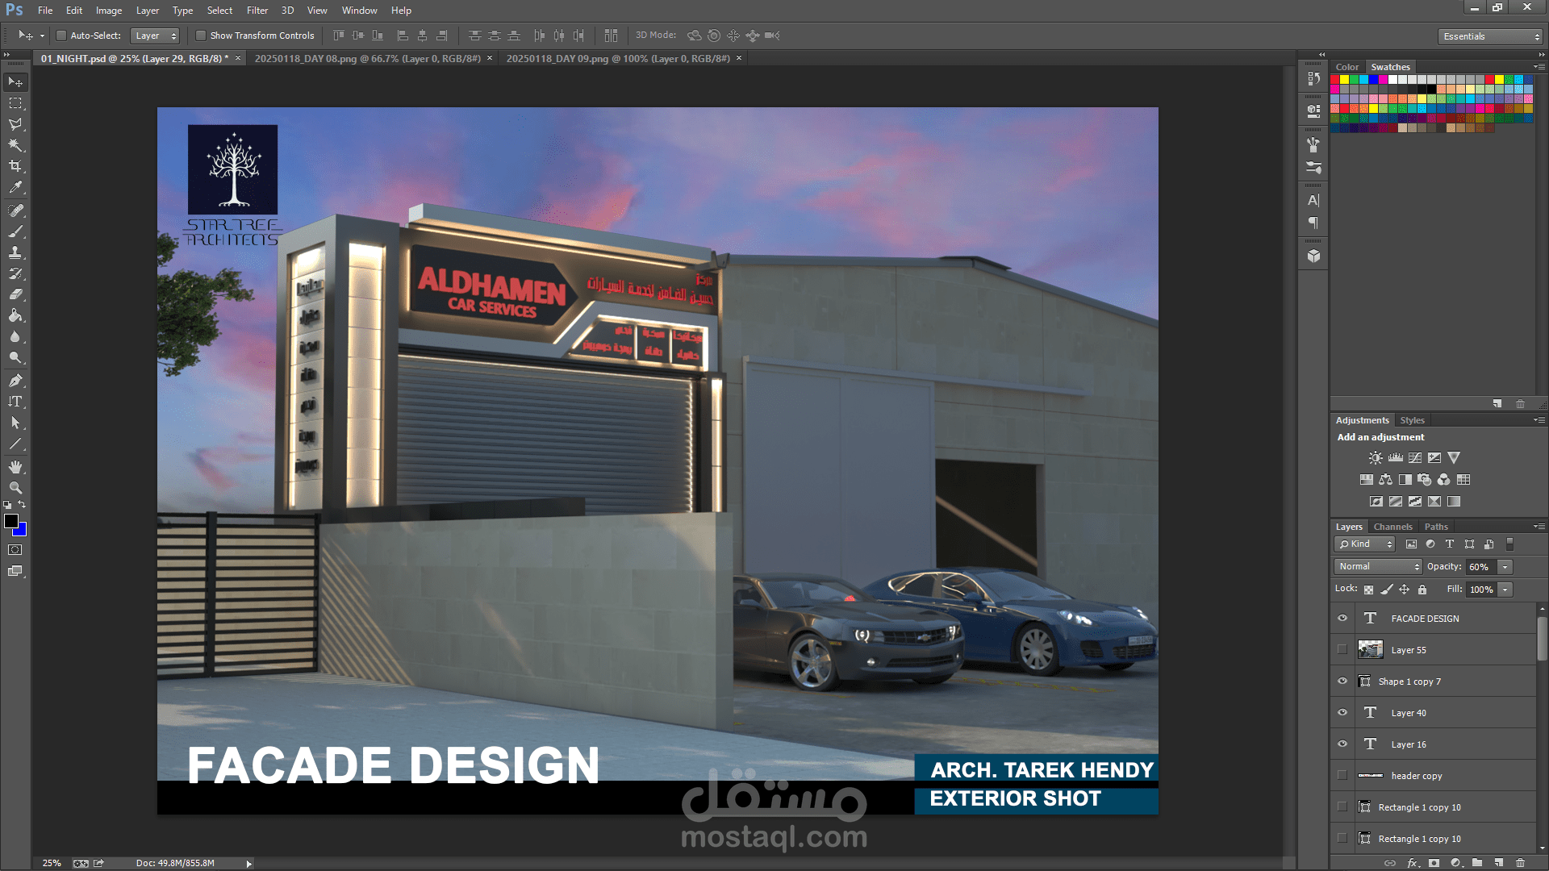Add Color Balance adjustment

1385,479
